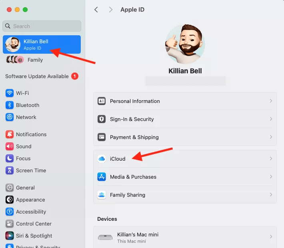Open Personal Information label

135,101
